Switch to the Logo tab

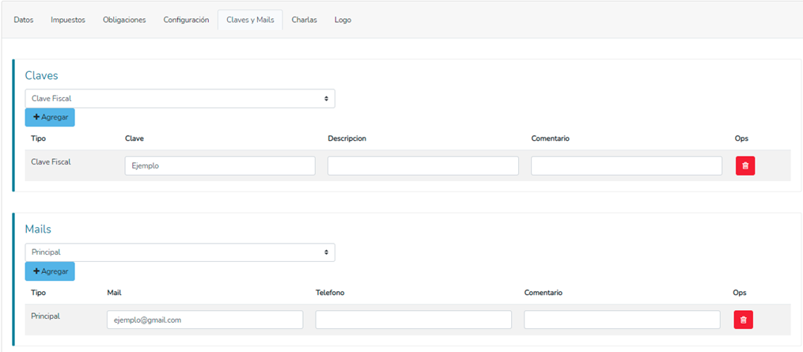click(343, 20)
